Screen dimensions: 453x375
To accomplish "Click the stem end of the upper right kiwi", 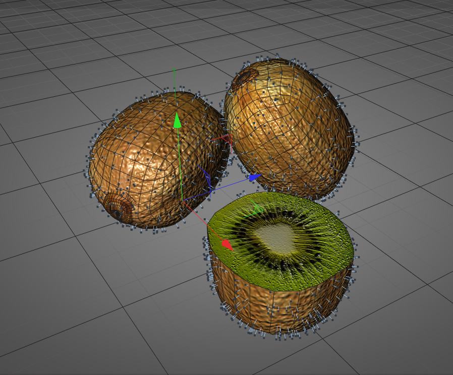I will click(245, 78).
